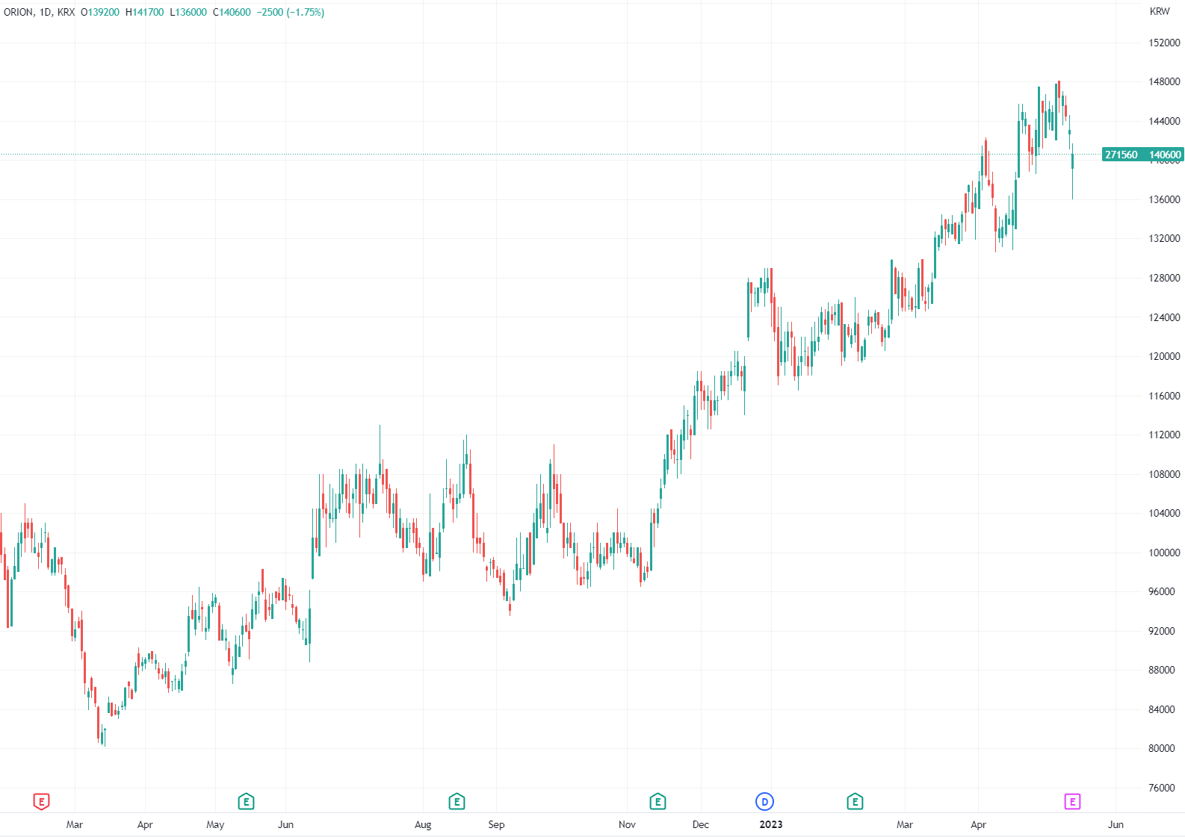Open the green earnings marker dated mid-November
Viewport: 1185px width, 837px height.
(658, 802)
